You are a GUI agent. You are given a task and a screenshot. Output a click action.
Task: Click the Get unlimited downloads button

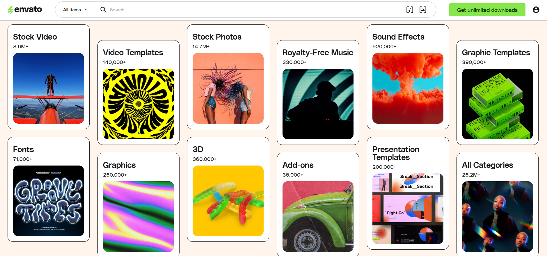click(x=487, y=10)
